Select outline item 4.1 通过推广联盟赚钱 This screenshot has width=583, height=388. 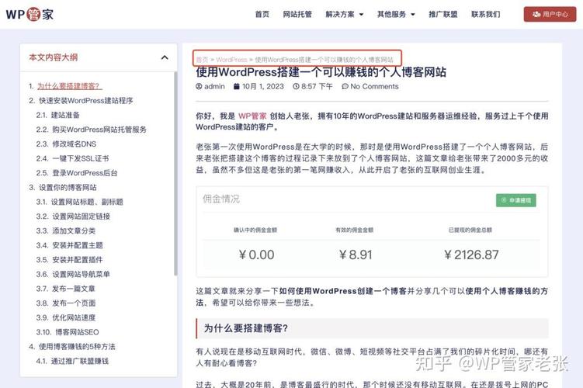(79, 362)
